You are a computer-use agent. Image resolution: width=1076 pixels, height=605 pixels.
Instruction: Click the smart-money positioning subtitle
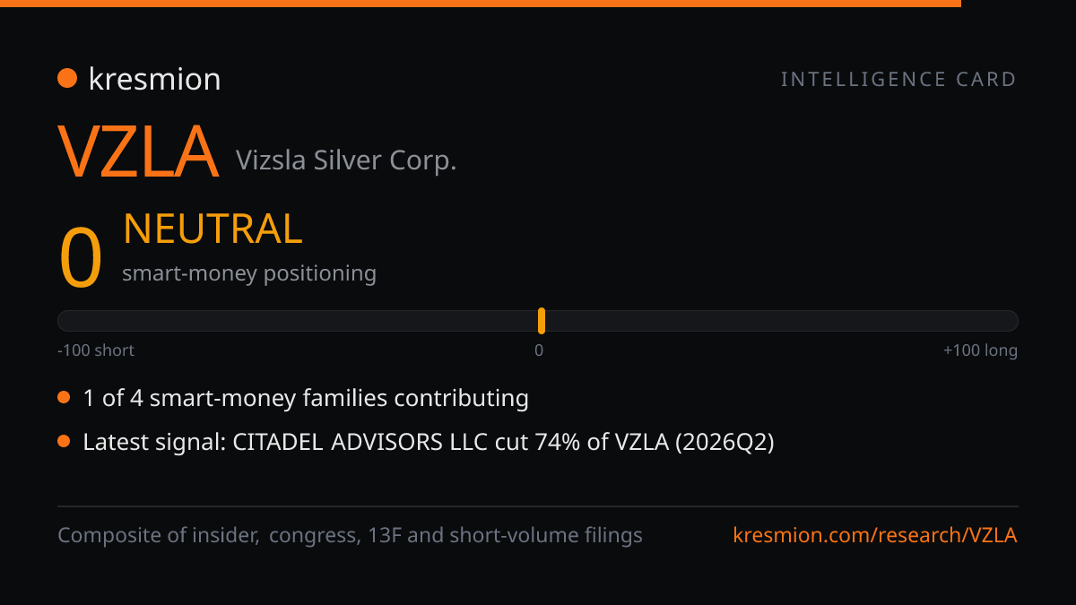point(249,273)
